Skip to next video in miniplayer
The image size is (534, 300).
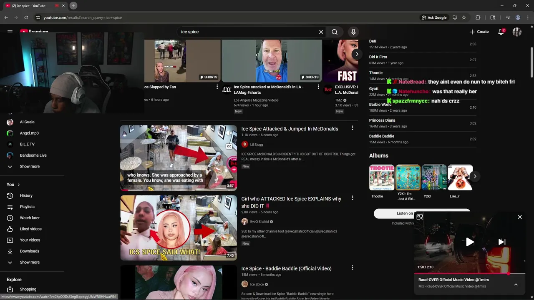tap(502, 242)
